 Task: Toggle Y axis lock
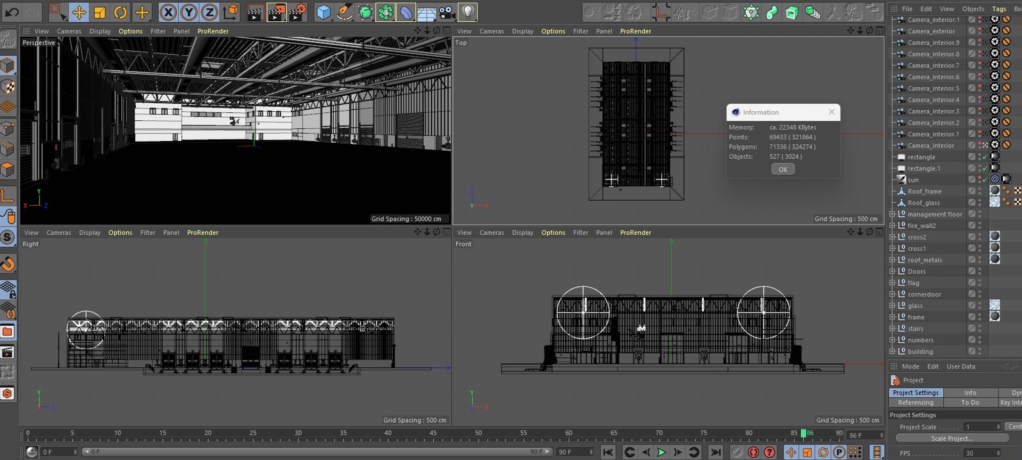coord(189,12)
